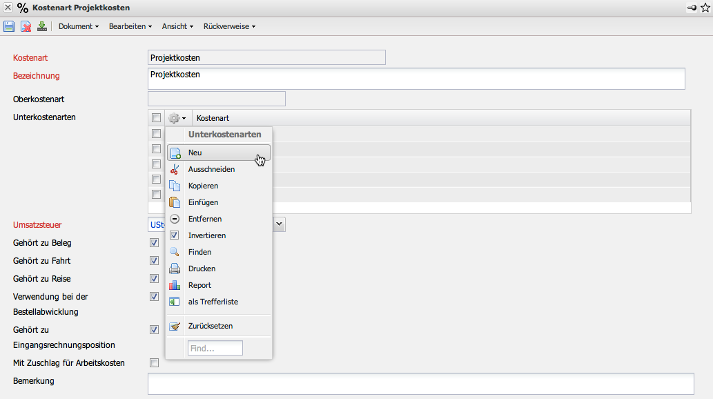Expand the Rückverweise dropdown menu
This screenshot has height=399, width=713.
click(229, 26)
